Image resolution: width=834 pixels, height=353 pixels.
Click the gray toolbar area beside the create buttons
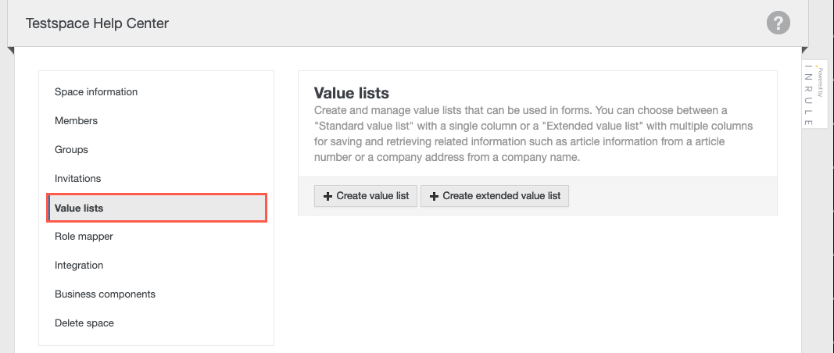672,196
